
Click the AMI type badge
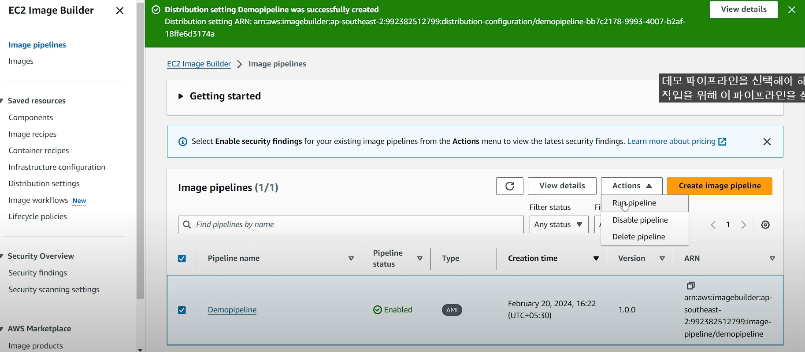pyautogui.click(x=452, y=310)
